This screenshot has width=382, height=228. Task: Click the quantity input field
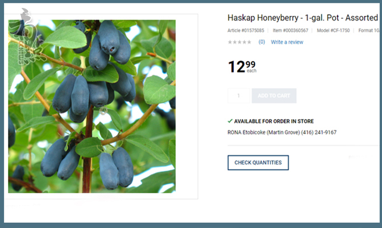point(239,96)
